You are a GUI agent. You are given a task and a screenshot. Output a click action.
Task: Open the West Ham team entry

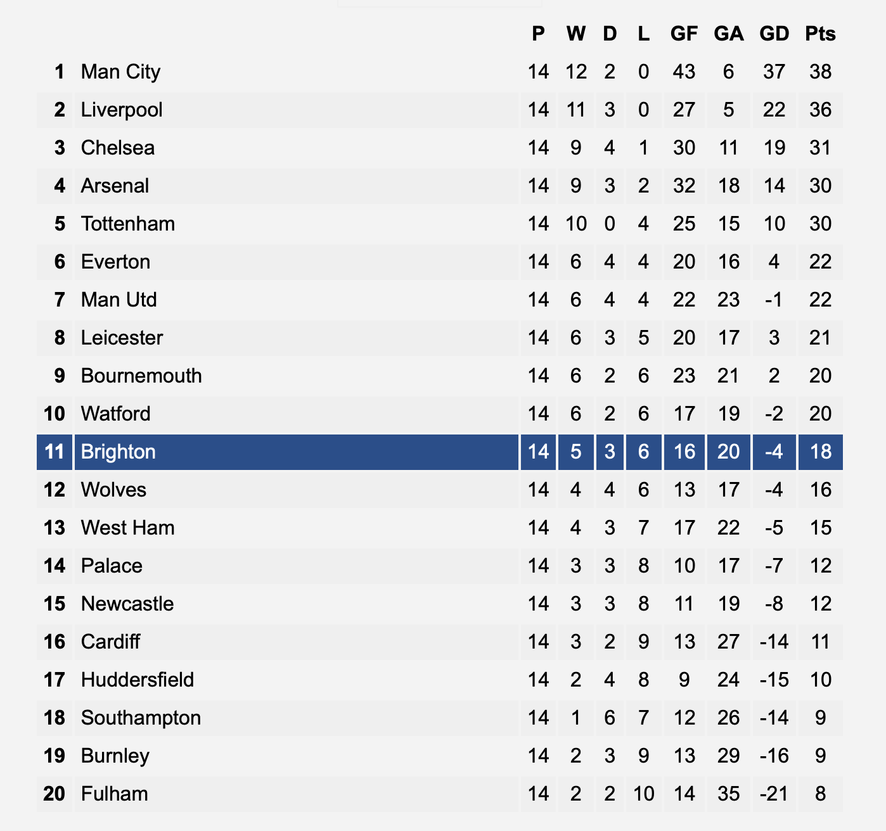[x=127, y=528]
